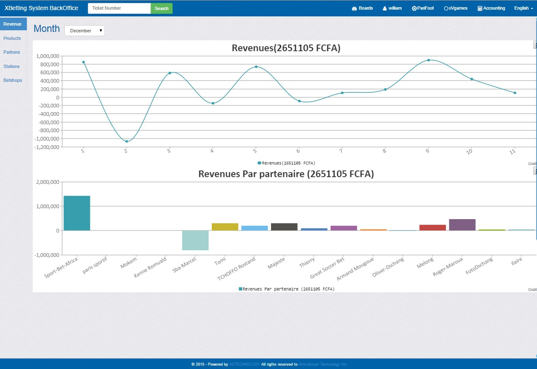Click the xVgames circle icon
The image size is (537, 369).
tap(446, 8)
